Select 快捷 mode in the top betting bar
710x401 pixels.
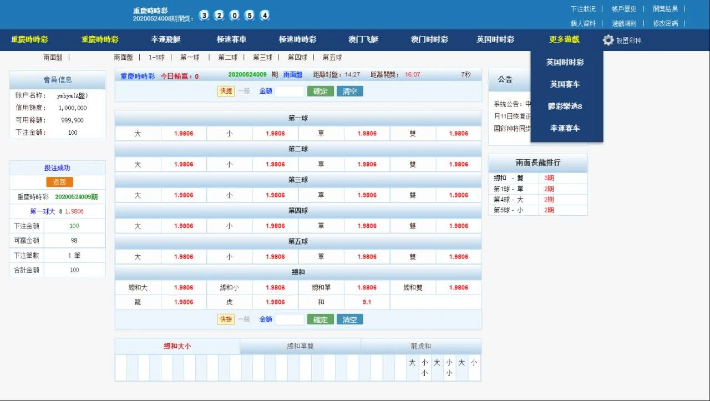click(226, 91)
